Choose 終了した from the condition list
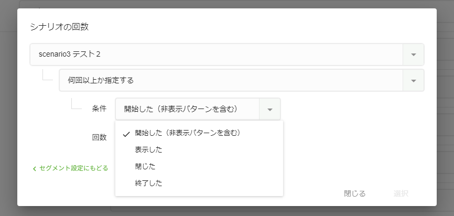The width and height of the screenshot is (454, 216). (x=199, y=183)
